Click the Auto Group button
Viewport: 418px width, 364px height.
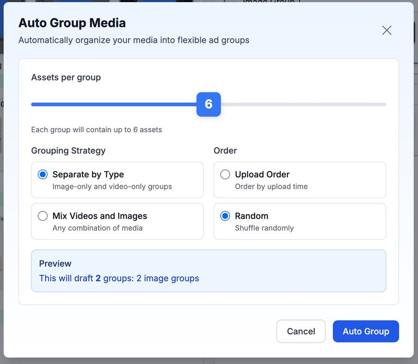[366, 331]
